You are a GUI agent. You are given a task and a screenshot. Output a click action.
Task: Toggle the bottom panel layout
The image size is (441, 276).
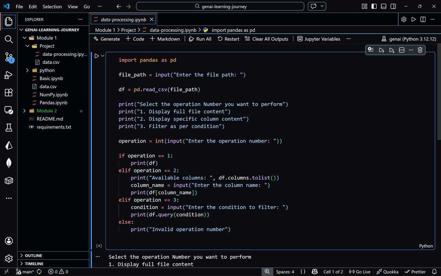pyautogui.click(x=384, y=7)
